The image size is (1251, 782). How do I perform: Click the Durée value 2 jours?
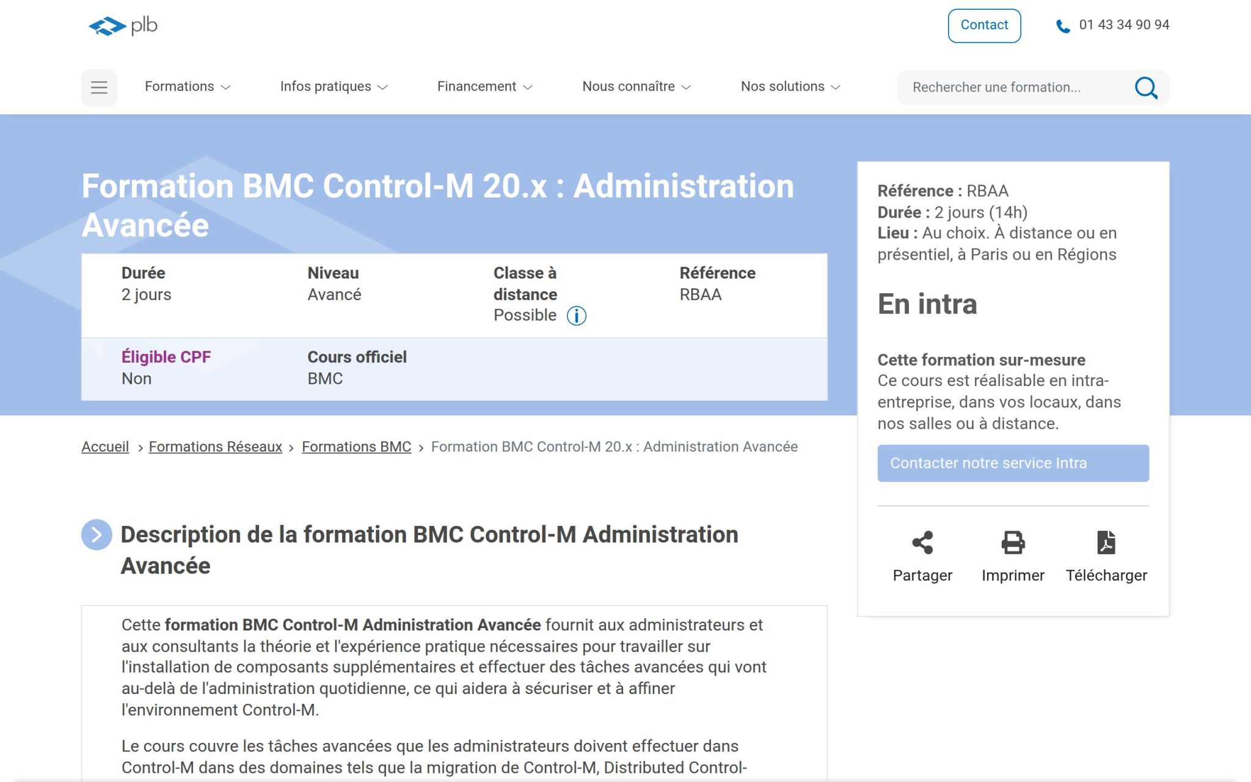point(146,294)
